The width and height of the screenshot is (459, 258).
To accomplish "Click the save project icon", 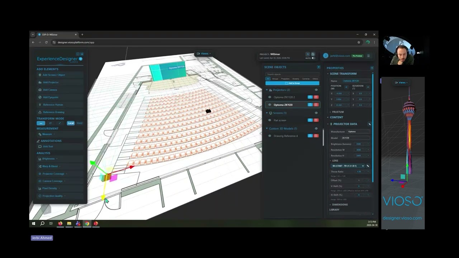I will (x=313, y=54).
